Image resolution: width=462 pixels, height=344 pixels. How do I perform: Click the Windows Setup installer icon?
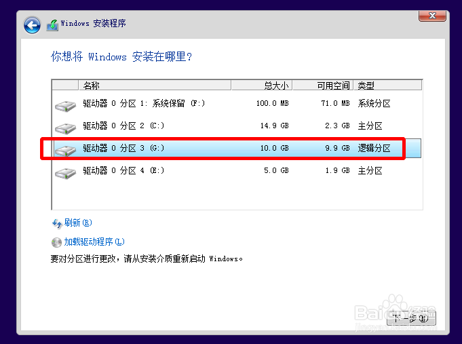pos(52,25)
